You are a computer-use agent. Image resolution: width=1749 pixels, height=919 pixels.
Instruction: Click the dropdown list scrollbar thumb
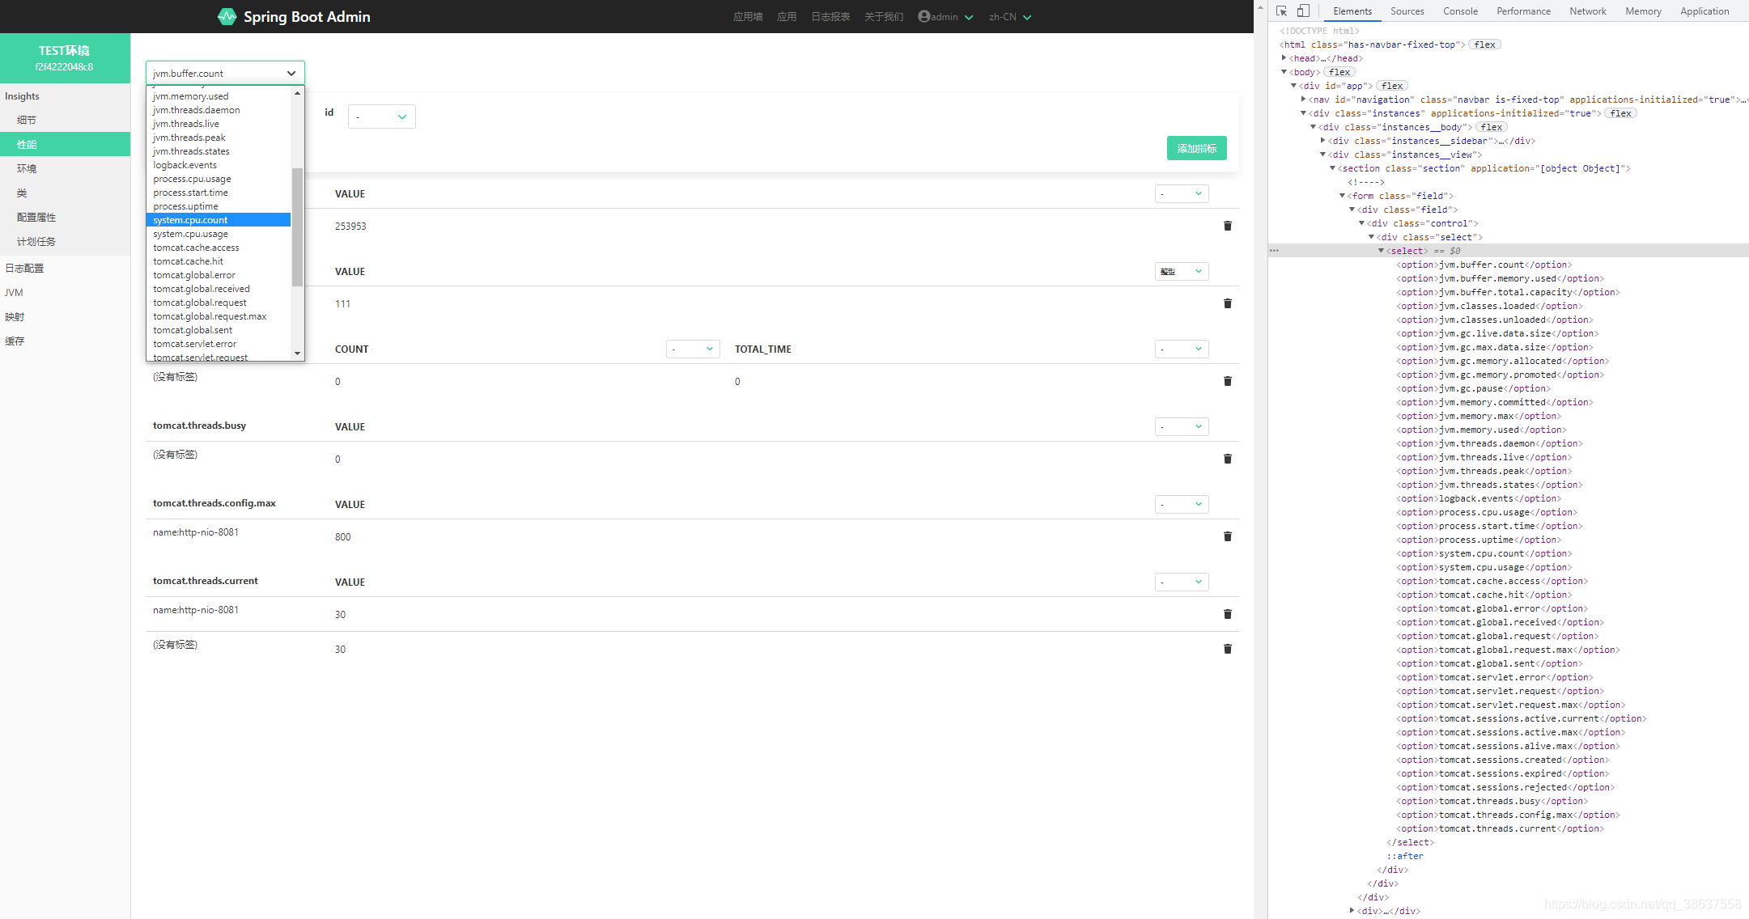(297, 227)
